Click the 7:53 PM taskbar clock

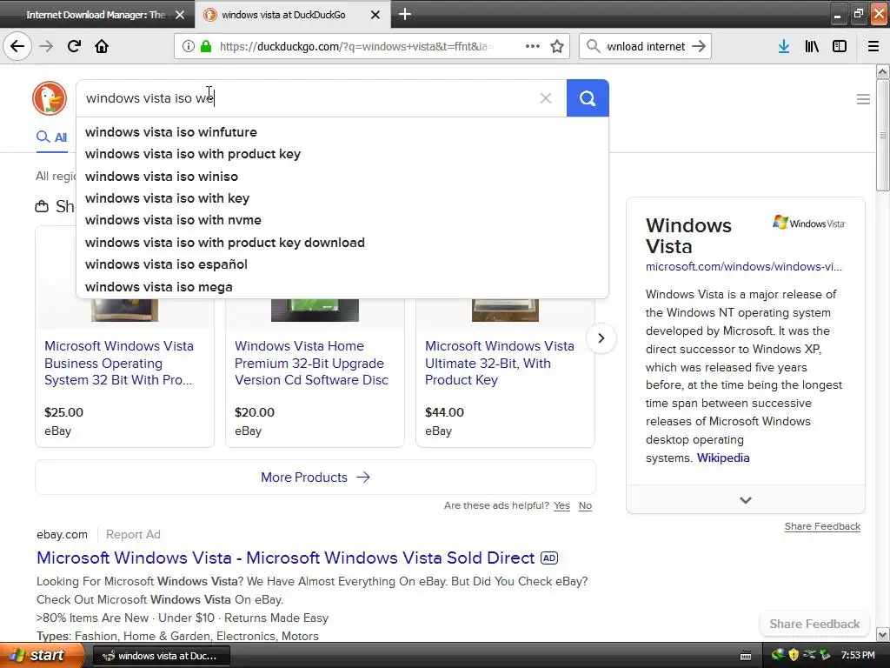tap(857, 656)
